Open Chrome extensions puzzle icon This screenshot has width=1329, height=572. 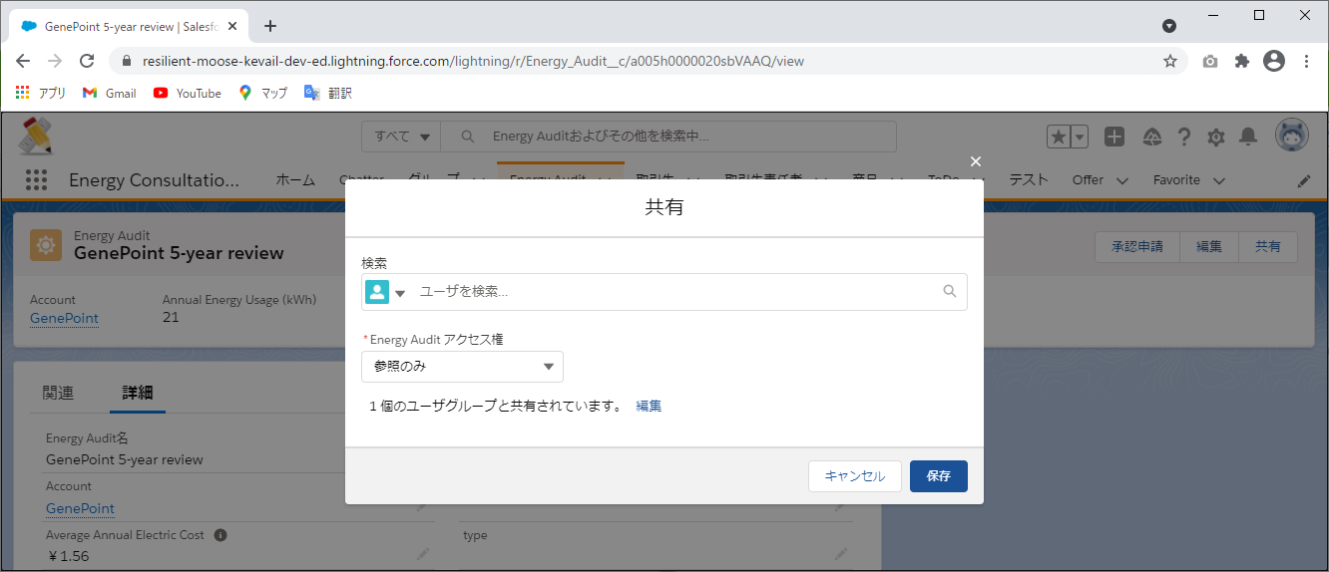pos(1242,61)
